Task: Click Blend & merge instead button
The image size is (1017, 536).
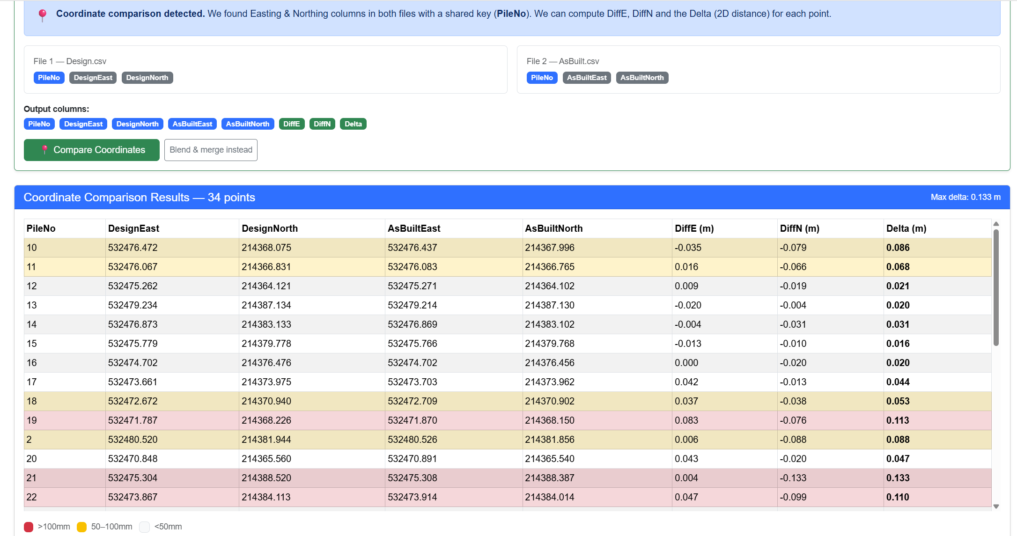Action: [211, 150]
